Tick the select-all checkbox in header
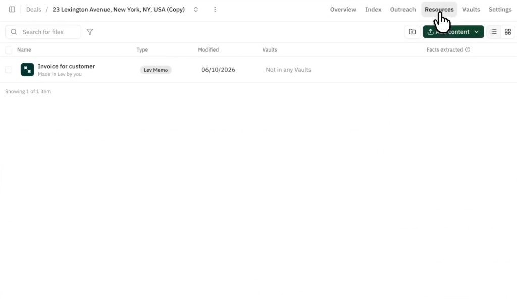 [9, 50]
